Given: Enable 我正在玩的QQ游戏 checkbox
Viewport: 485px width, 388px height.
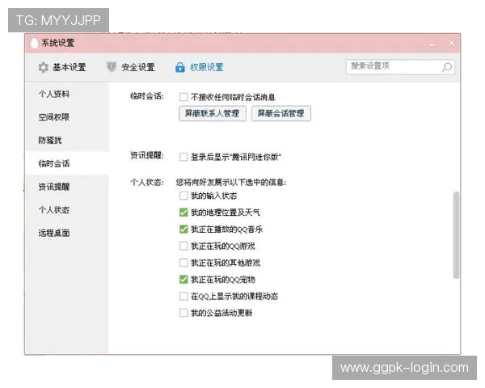Looking at the screenshot, I should [x=183, y=246].
